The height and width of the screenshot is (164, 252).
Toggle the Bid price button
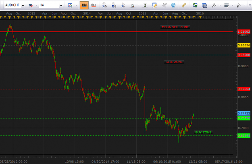click(84, 5)
